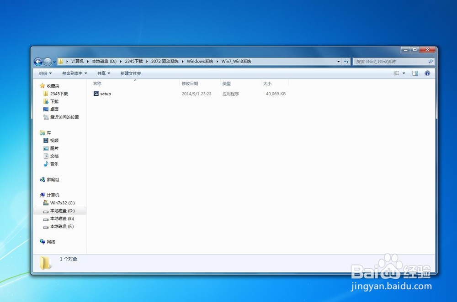
Task: Open the 组织 menu
Action: tap(45, 73)
